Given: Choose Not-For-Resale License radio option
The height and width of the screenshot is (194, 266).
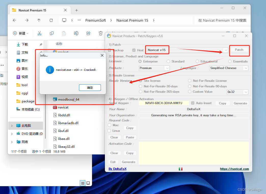Looking at the screenshot, I should coord(190,81).
